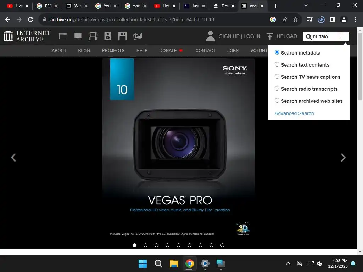Select the first carousel image dot

pyautogui.click(x=134, y=245)
